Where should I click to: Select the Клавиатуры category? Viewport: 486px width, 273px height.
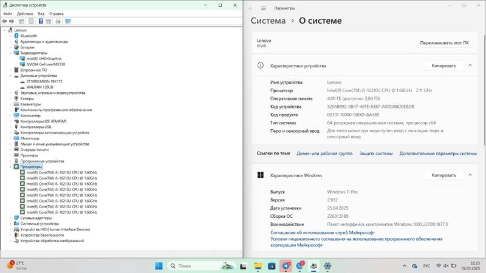coord(30,104)
